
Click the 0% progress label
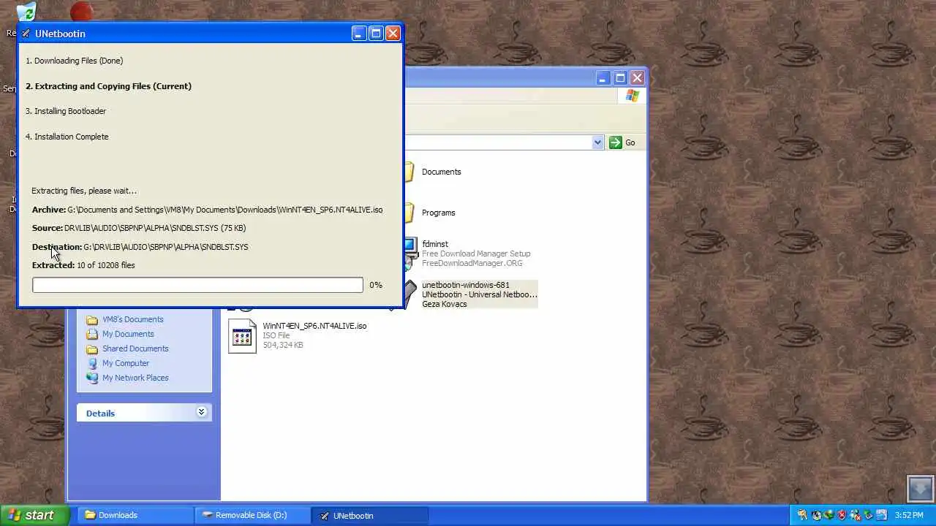click(x=375, y=285)
